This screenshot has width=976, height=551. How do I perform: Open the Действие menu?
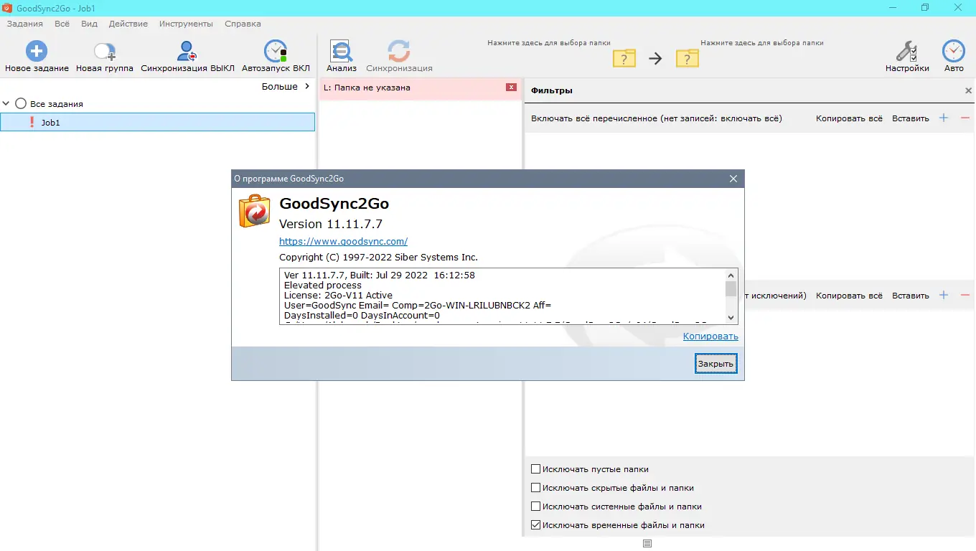pyautogui.click(x=128, y=24)
